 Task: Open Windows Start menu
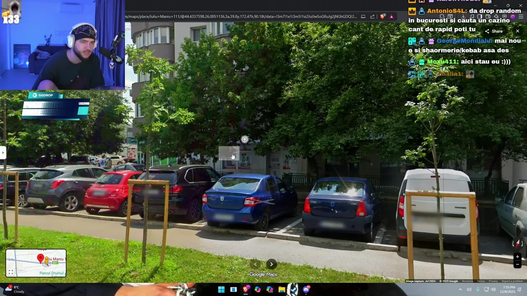[x=221, y=289]
